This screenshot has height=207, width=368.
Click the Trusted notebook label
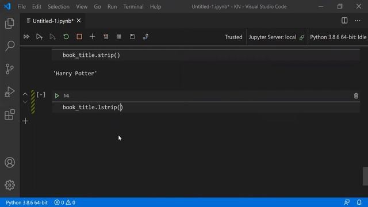pyautogui.click(x=233, y=37)
